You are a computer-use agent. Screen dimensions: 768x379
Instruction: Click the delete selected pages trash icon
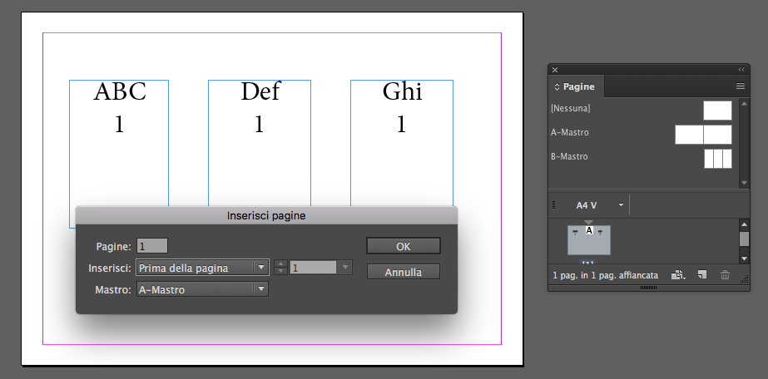tap(725, 275)
